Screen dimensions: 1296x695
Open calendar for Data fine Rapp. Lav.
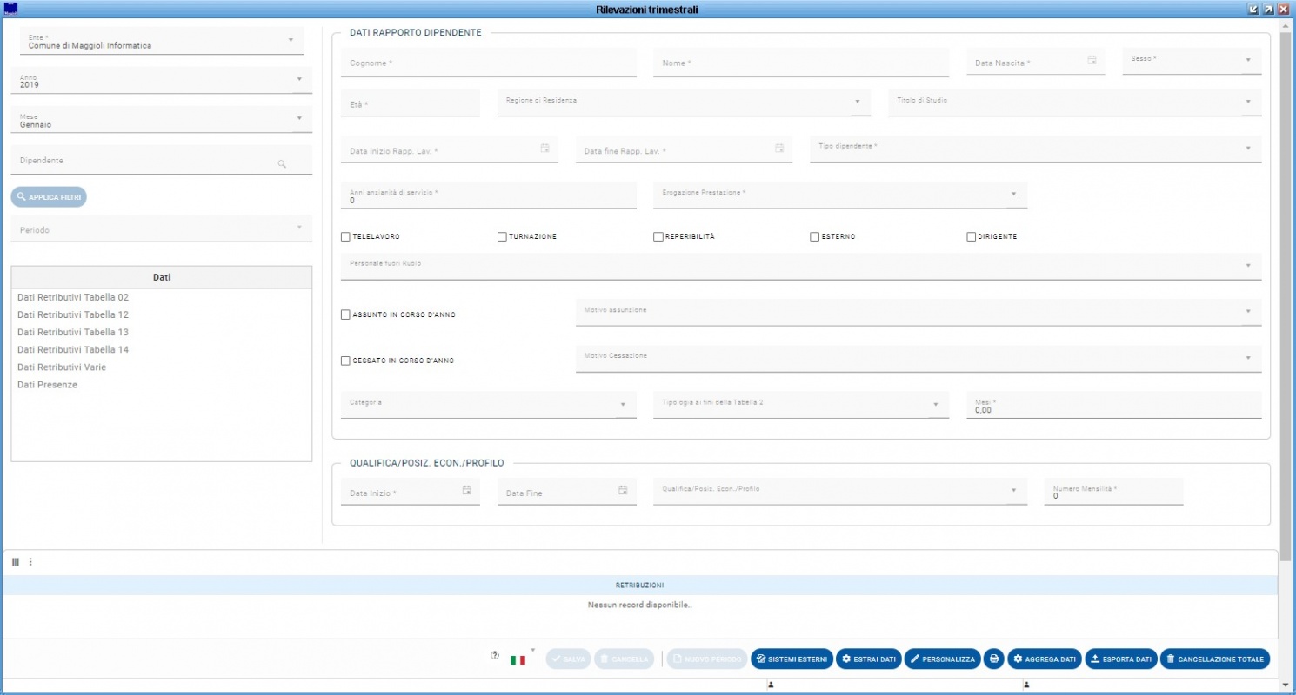pyautogui.click(x=779, y=149)
